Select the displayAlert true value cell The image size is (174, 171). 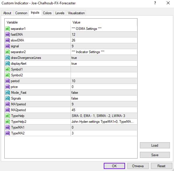coord(104,64)
